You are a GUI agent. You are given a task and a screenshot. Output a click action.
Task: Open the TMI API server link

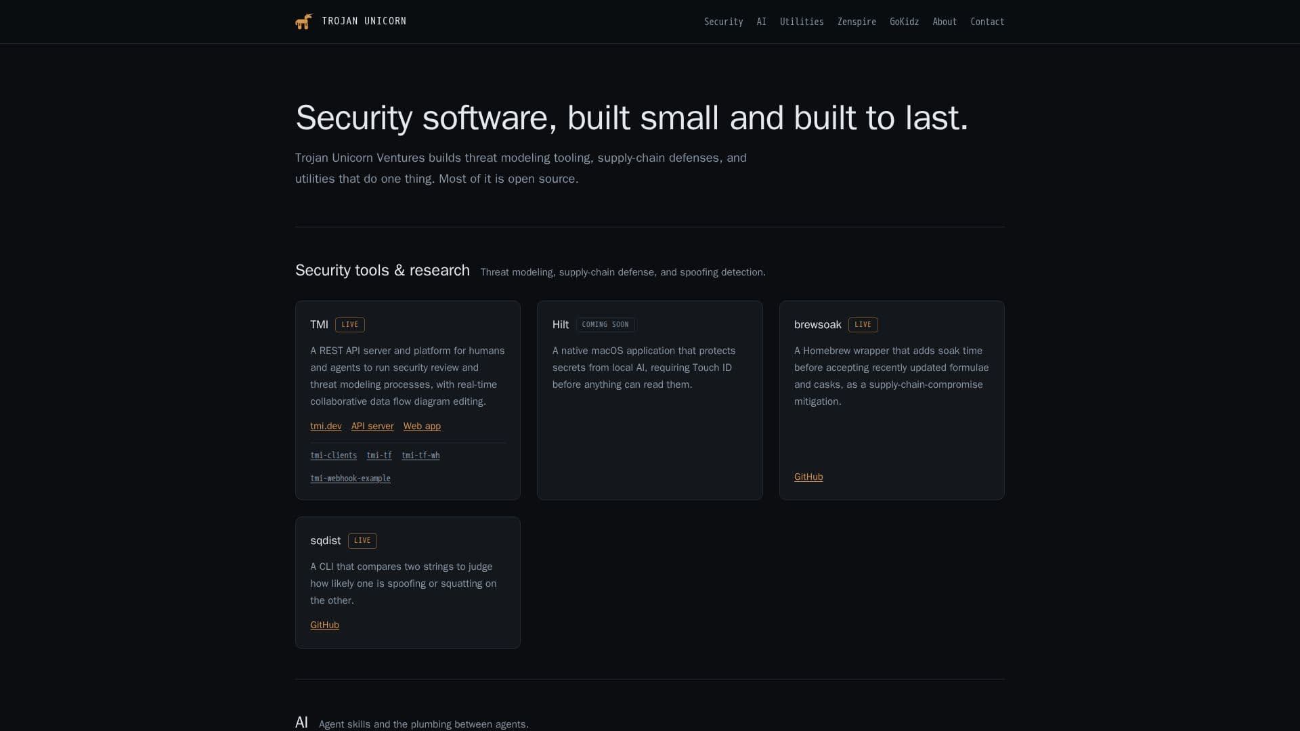point(372,426)
